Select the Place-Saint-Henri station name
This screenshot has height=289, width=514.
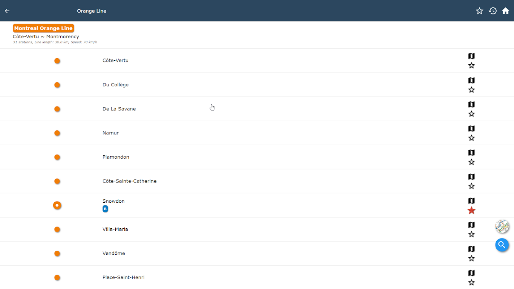coord(123,277)
